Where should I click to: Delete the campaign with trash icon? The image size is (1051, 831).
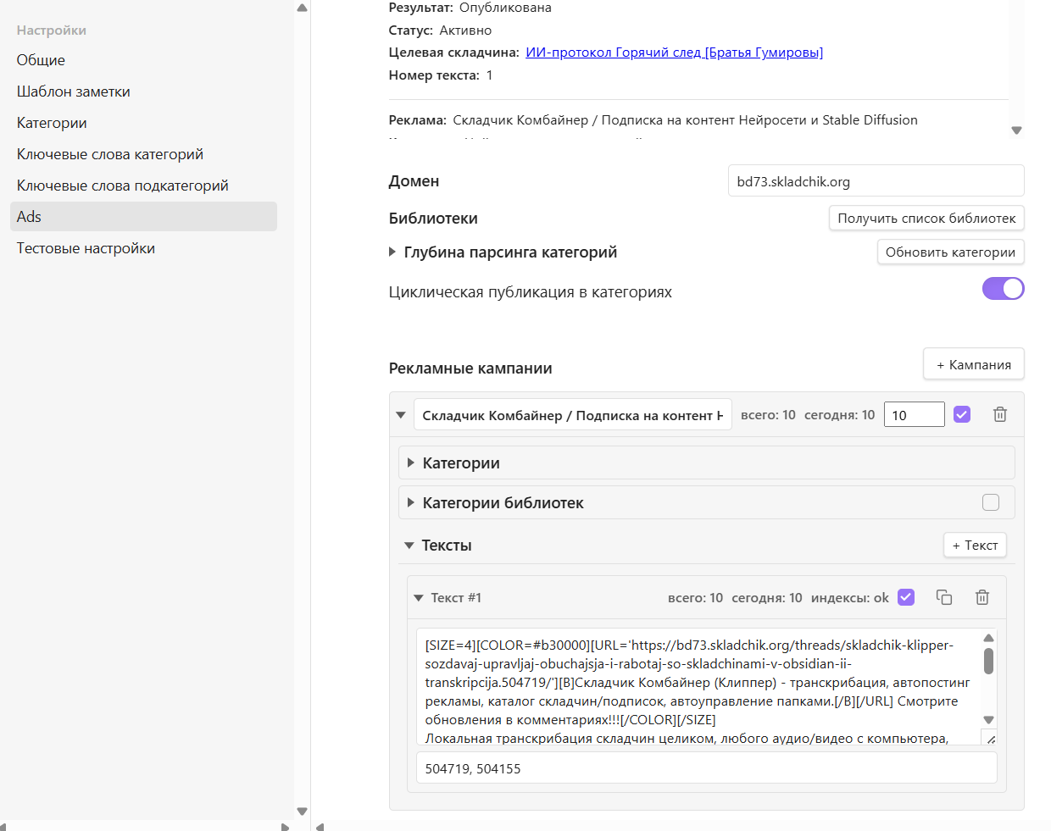tap(1000, 414)
